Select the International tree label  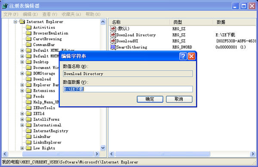point(47,125)
